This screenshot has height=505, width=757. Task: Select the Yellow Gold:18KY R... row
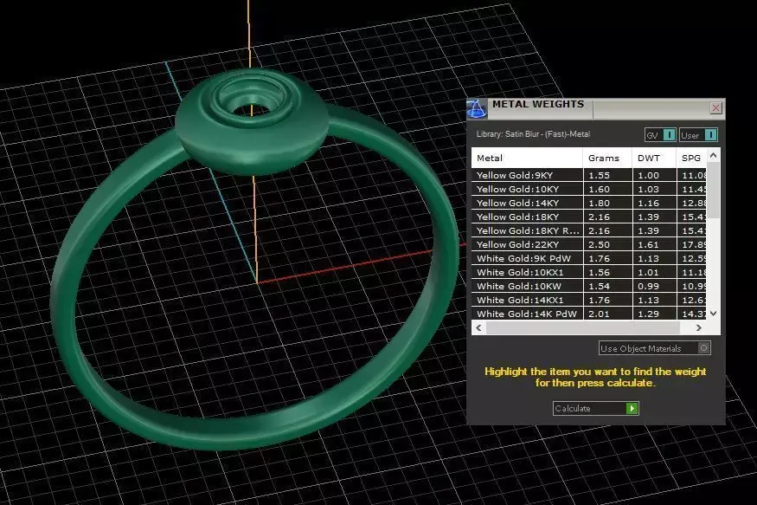coord(589,230)
